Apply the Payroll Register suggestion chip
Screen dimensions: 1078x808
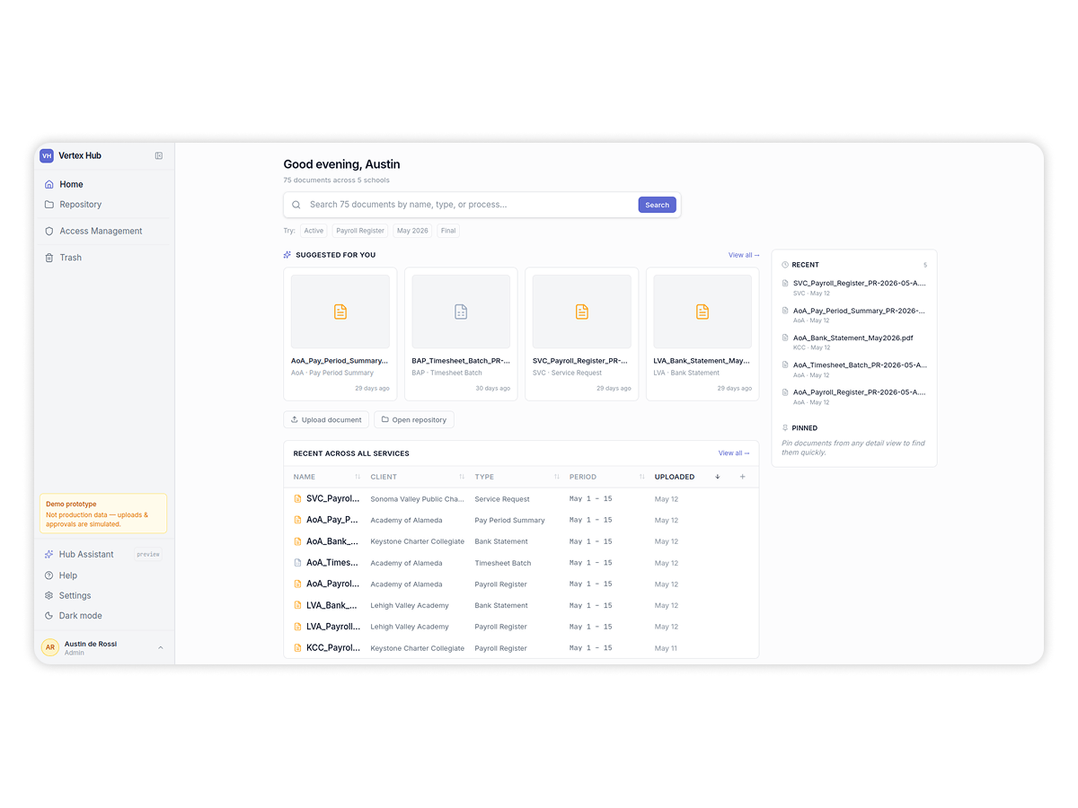pyautogui.click(x=360, y=231)
